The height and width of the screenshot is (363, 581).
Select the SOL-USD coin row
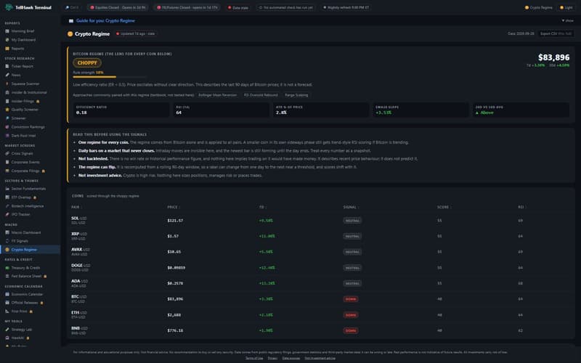(320, 221)
